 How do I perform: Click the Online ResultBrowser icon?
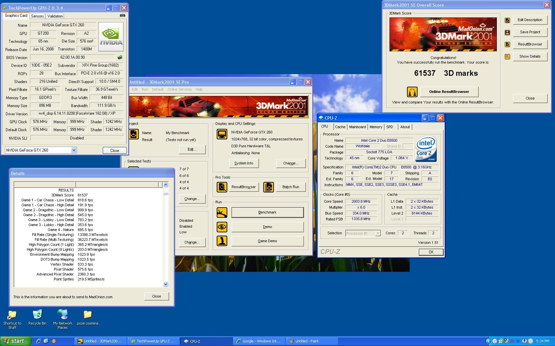412,92
